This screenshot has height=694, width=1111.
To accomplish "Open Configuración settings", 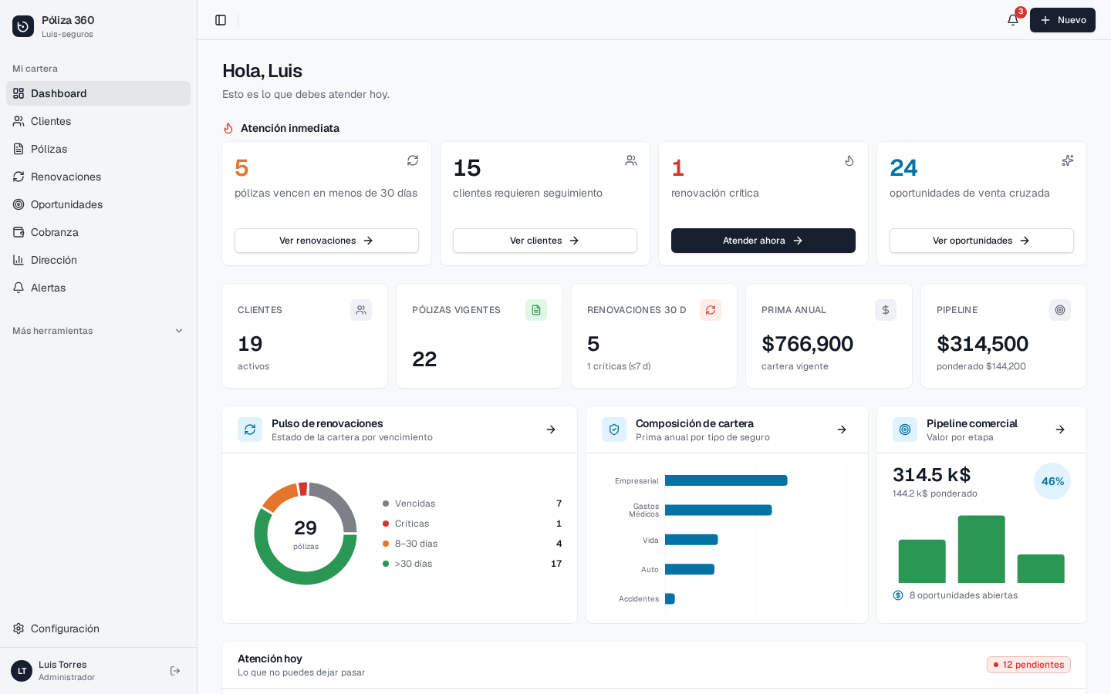I will pos(98,628).
